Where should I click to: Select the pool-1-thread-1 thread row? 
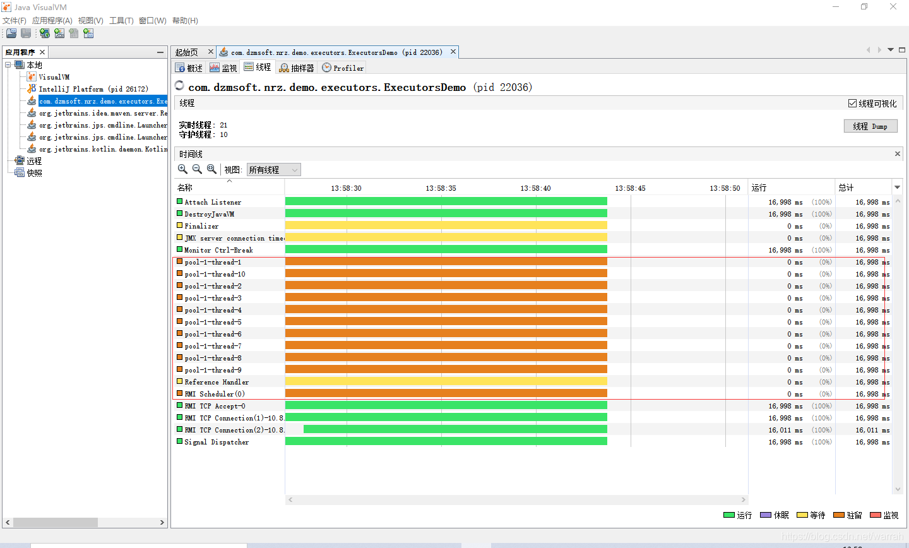533,262
